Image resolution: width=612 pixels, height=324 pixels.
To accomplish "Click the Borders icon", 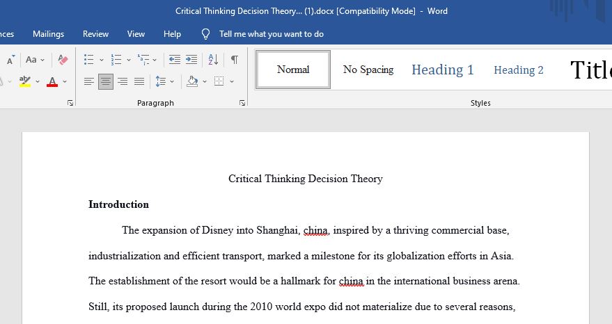I will [x=219, y=81].
